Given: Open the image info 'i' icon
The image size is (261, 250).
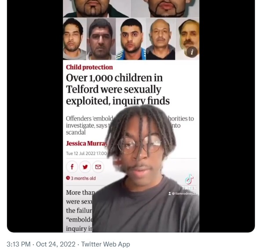Looking at the screenshot, I should [x=192, y=52].
